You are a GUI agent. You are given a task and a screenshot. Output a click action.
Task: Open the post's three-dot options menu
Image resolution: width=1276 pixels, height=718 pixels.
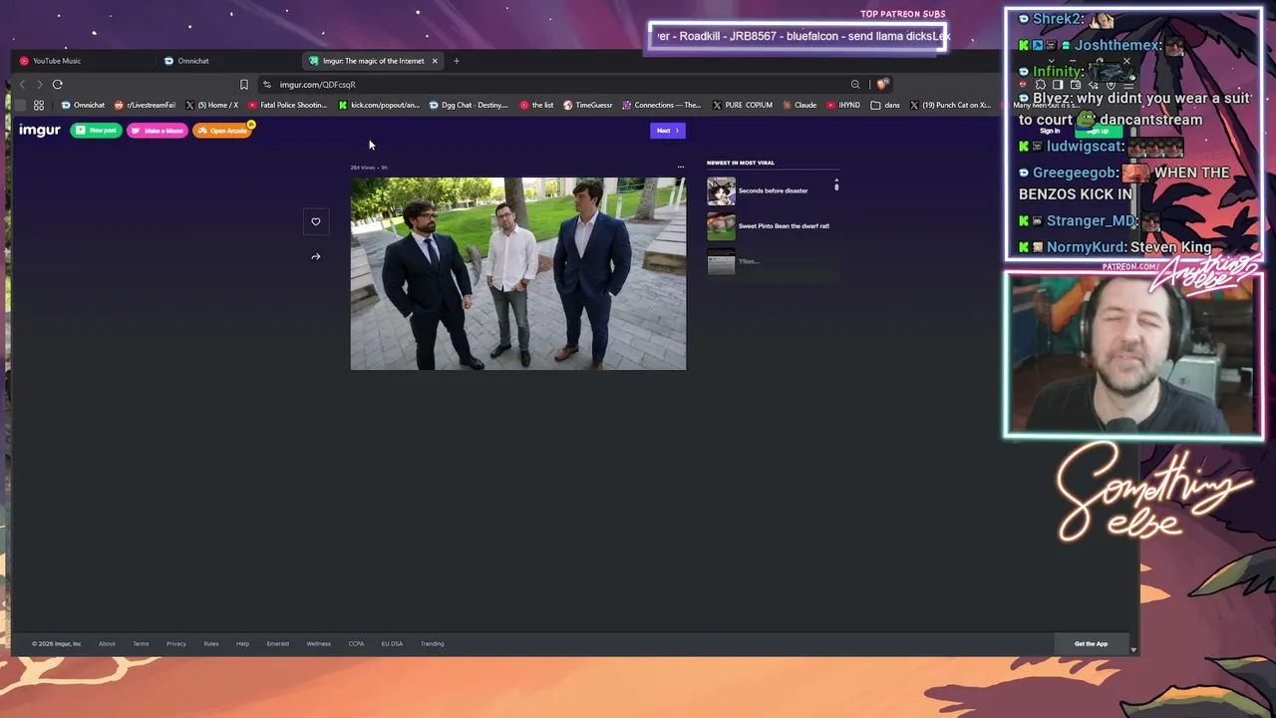(681, 167)
